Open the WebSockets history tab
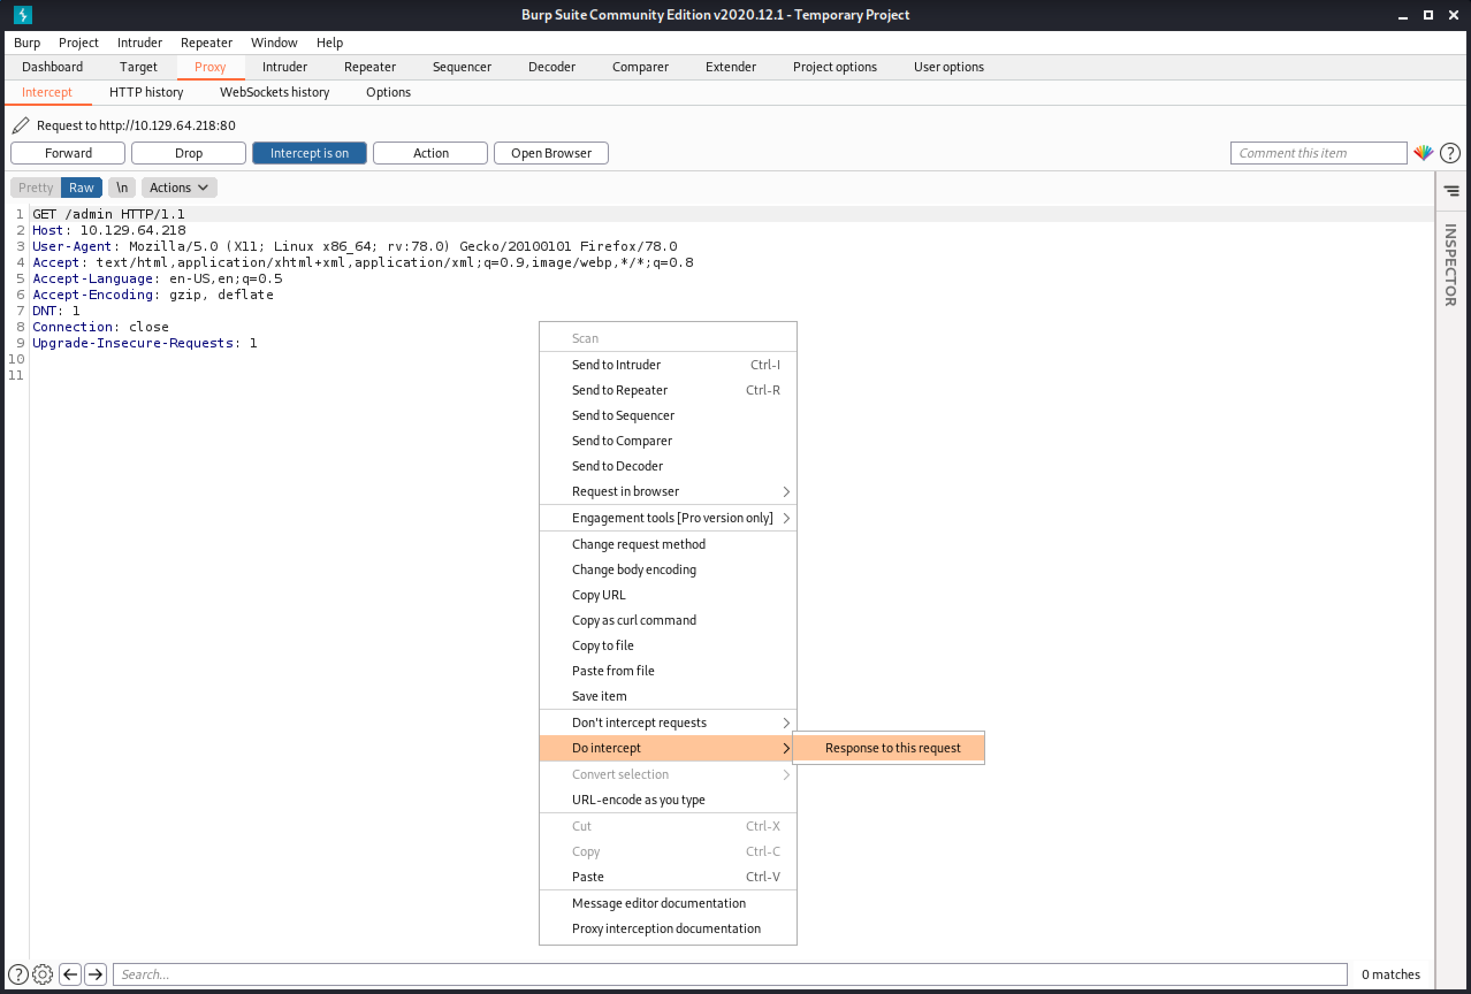Image resolution: width=1471 pixels, height=994 pixels. [274, 93]
